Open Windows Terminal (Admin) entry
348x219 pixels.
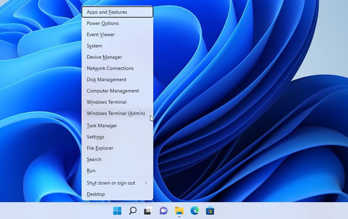coord(117,114)
